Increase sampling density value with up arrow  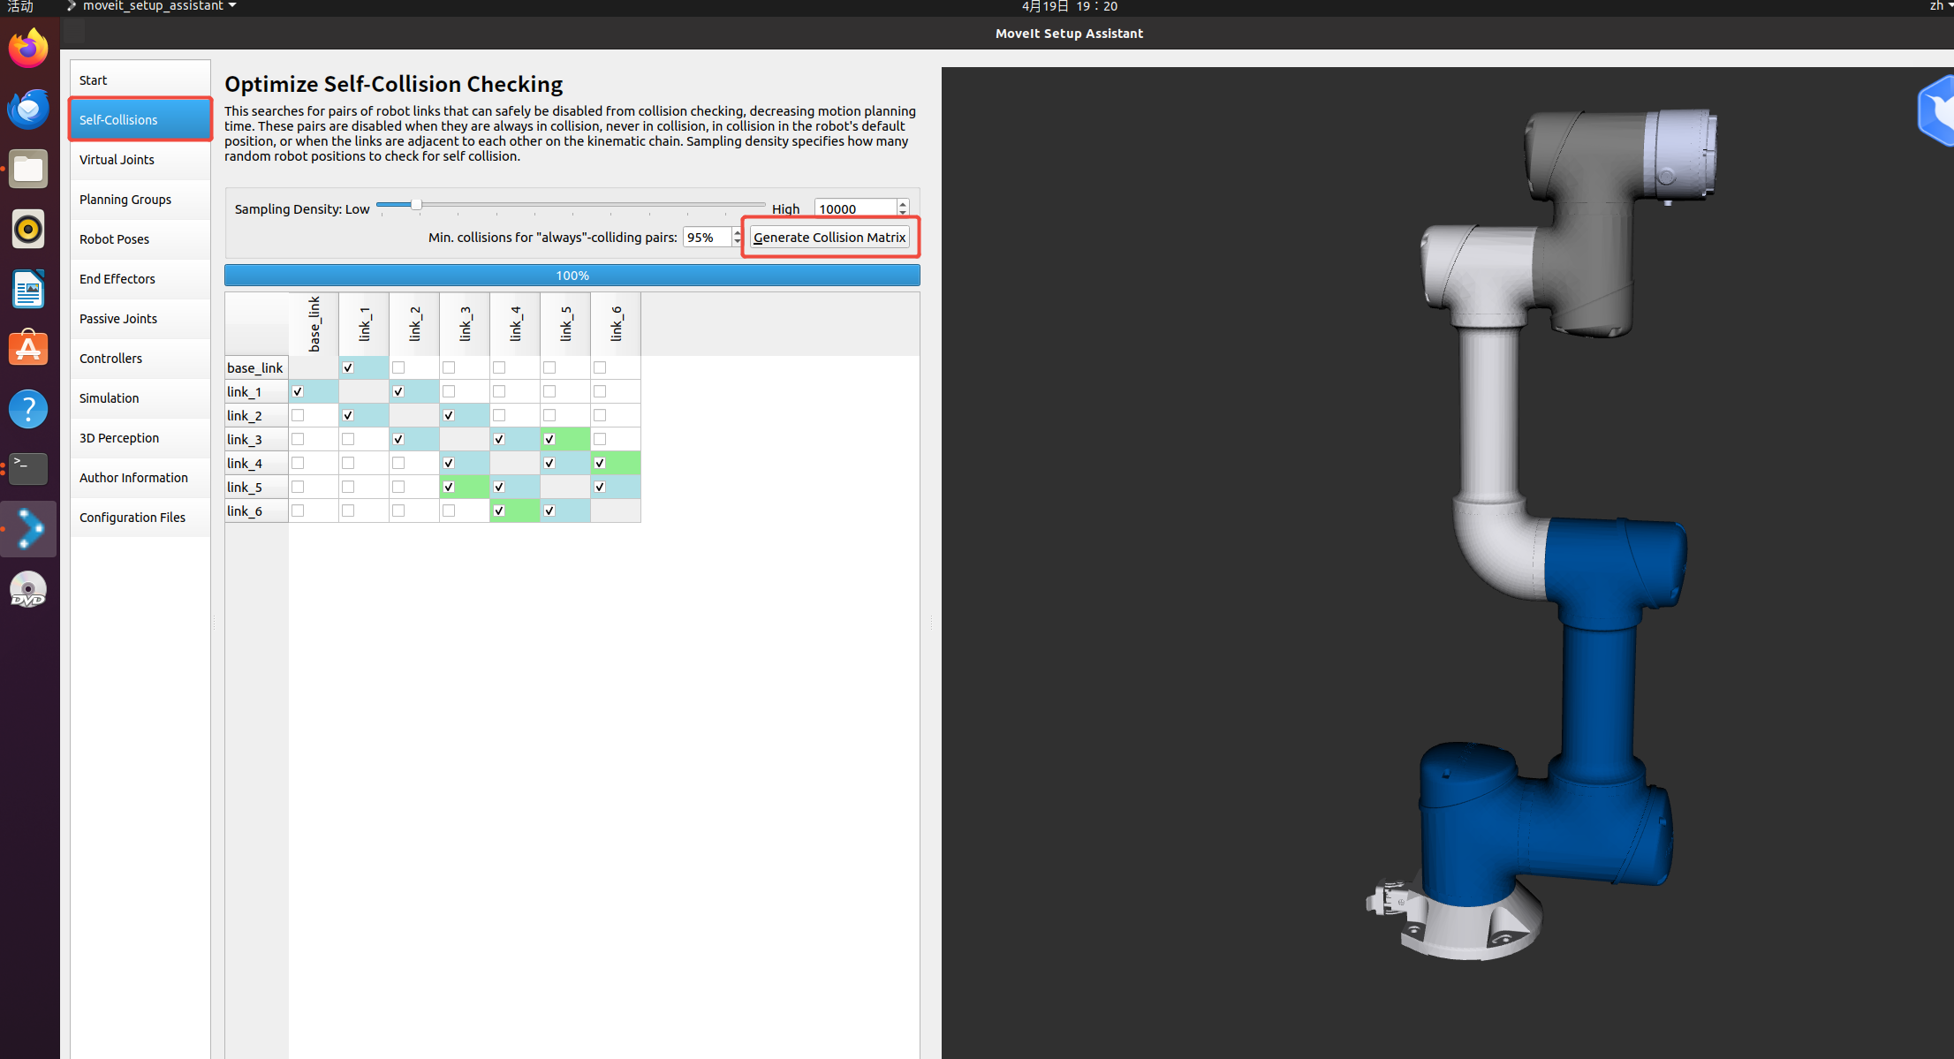click(903, 204)
